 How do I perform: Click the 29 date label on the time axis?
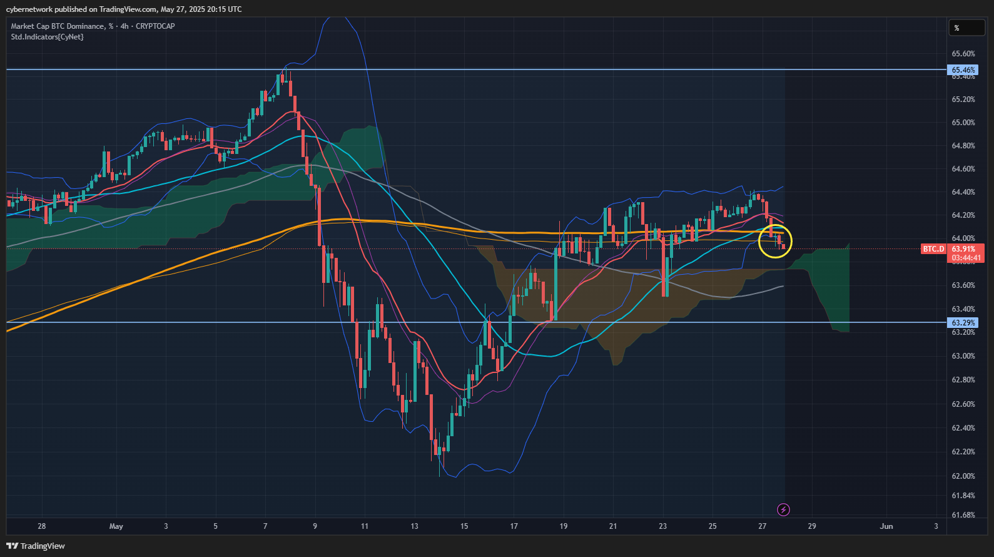click(812, 526)
